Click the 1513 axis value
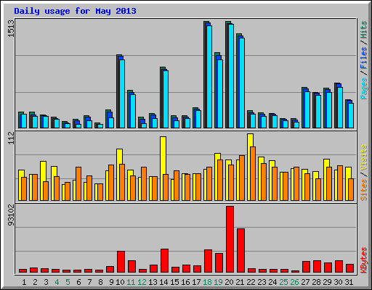Viewport: 372px width, 290px height. point(11,28)
